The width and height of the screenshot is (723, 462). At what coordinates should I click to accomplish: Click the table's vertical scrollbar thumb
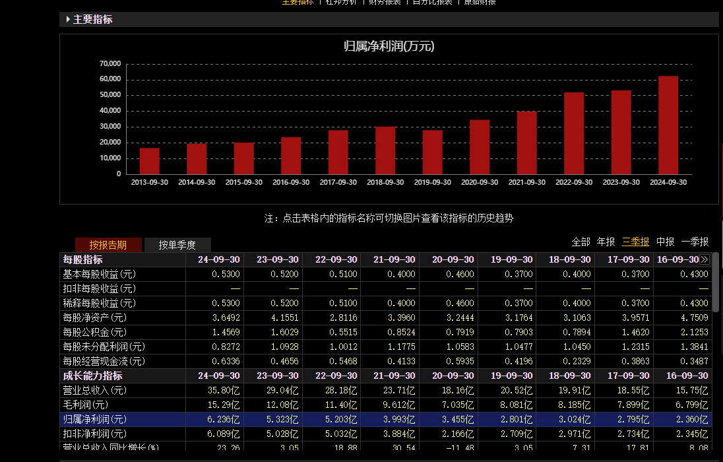click(x=716, y=280)
